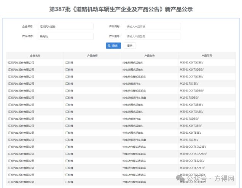Click product name in the JX5031CCYTGCBEV row
The width and height of the screenshot is (242, 188).
point(134,77)
